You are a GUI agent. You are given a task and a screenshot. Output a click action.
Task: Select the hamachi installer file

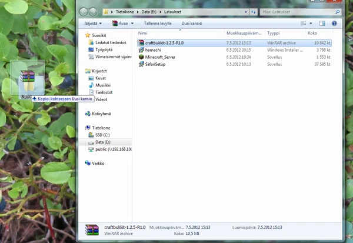234,50
